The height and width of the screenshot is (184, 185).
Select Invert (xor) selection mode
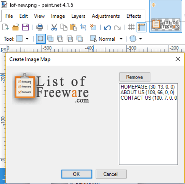point(80,39)
